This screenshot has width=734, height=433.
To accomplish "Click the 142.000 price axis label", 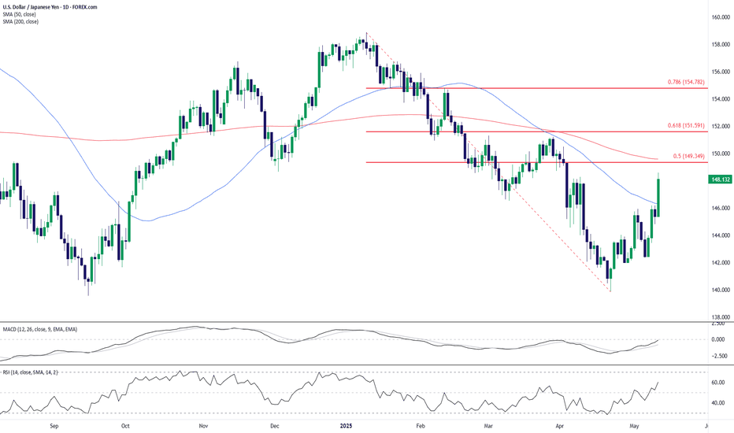I will pos(721,262).
